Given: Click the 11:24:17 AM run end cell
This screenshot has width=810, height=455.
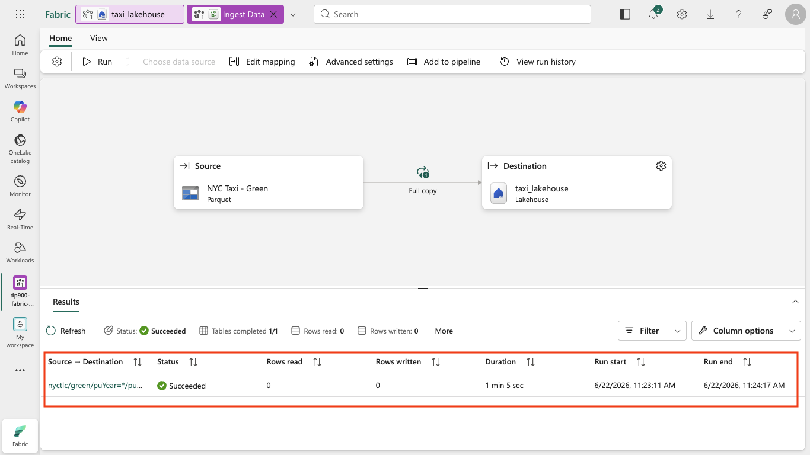Looking at the screenshot, I should tap(744, 386).
